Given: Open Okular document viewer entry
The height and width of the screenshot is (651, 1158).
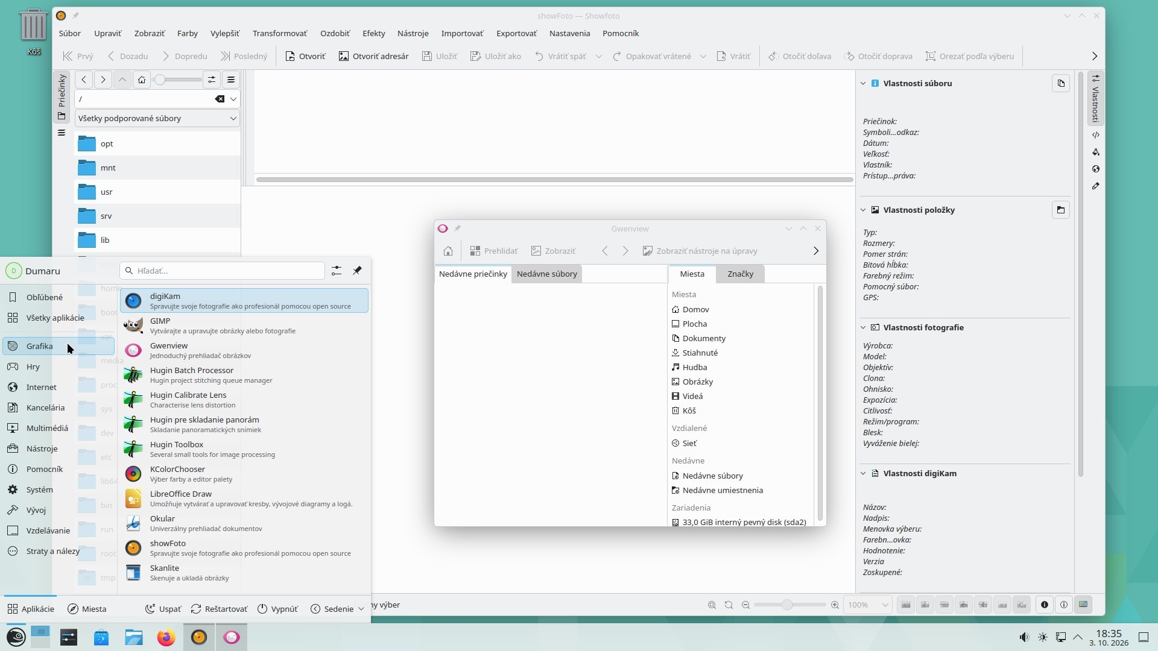Looking at the screenshot, I should [244, 523].
